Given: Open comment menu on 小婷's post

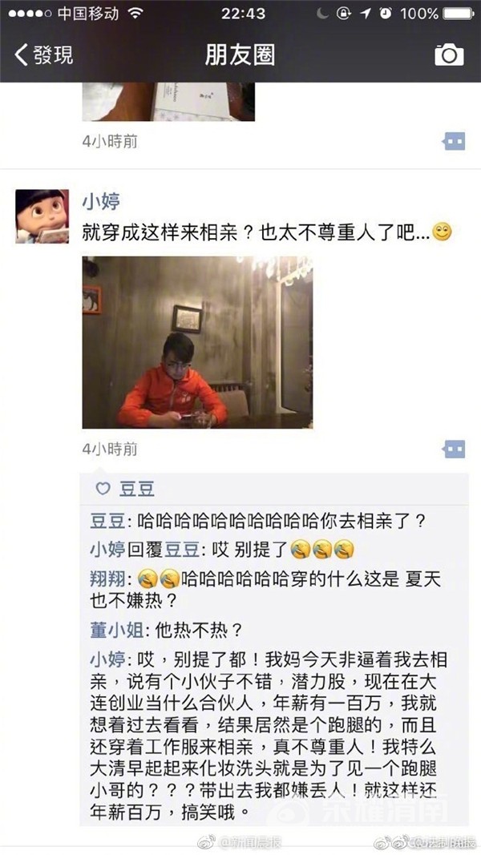Looking at the screenshot, I should point(453,450).
